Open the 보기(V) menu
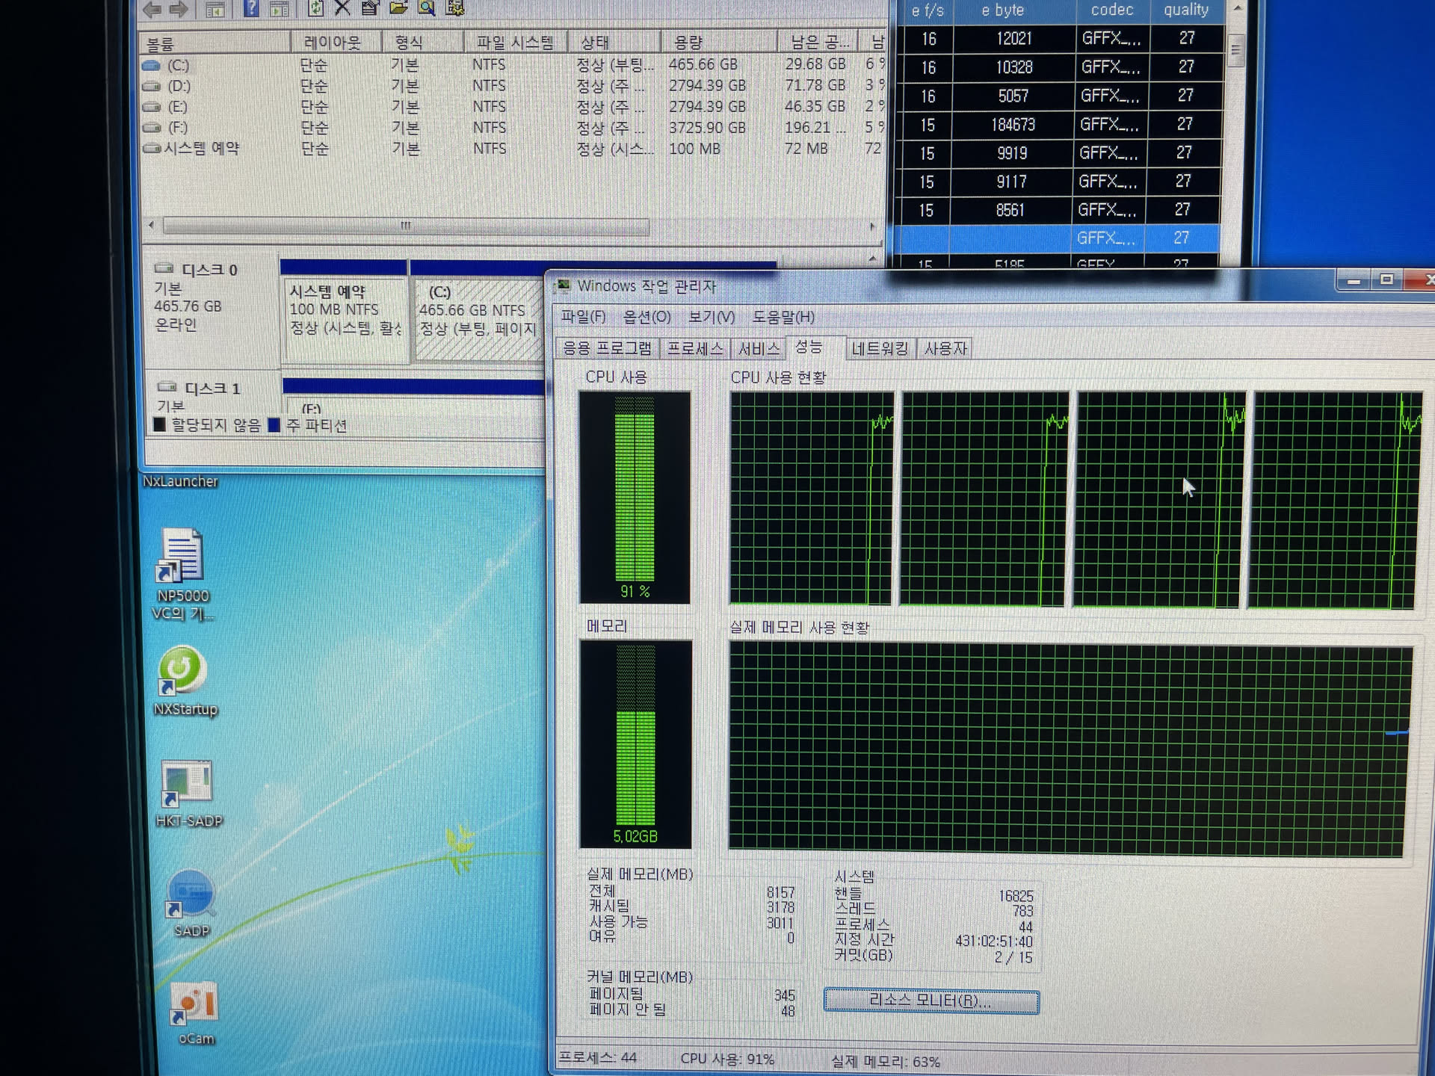 tap(711, 317)
